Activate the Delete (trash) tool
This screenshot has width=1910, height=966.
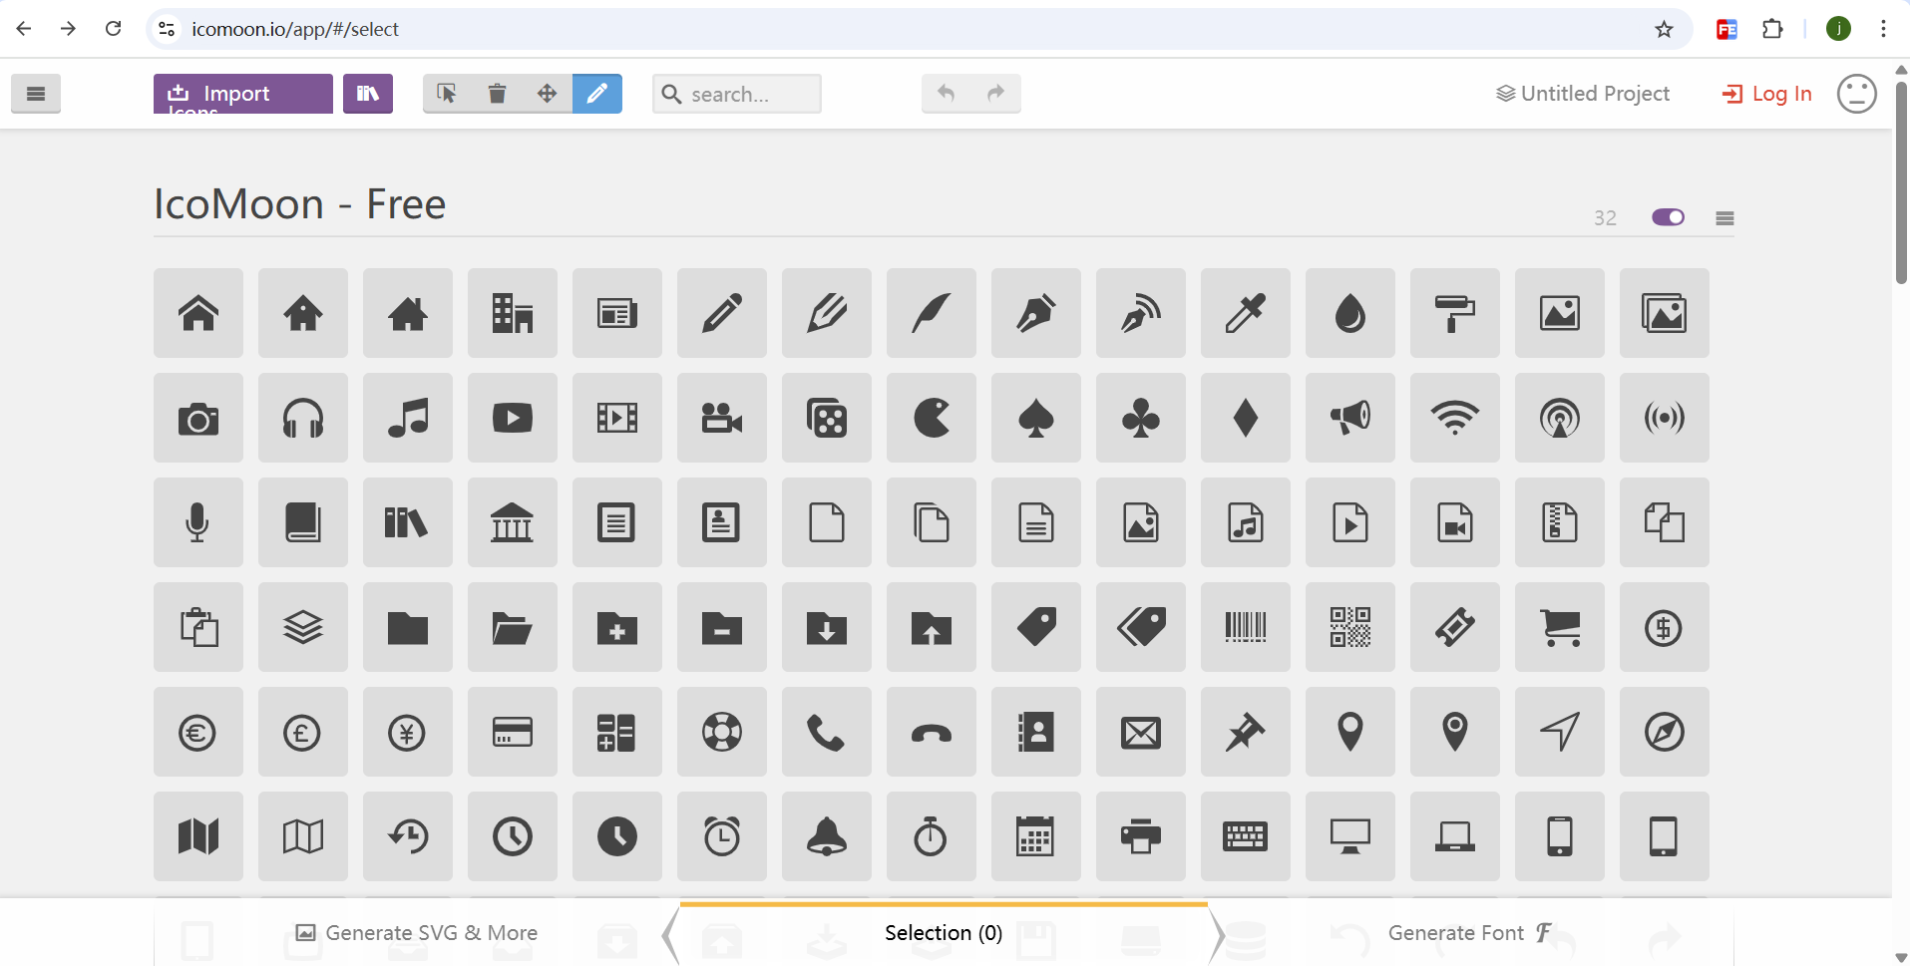point(497,94)
